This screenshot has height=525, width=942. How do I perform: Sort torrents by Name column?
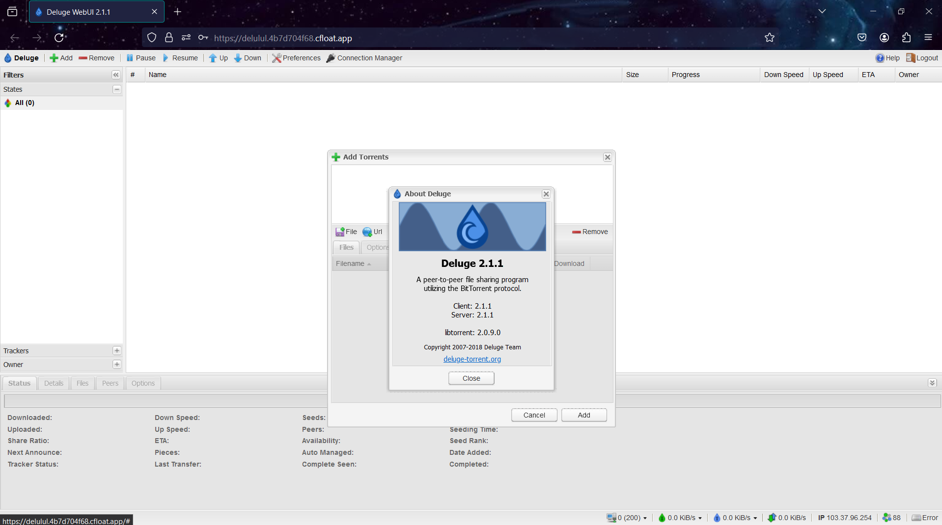click(x=383, y=75)
